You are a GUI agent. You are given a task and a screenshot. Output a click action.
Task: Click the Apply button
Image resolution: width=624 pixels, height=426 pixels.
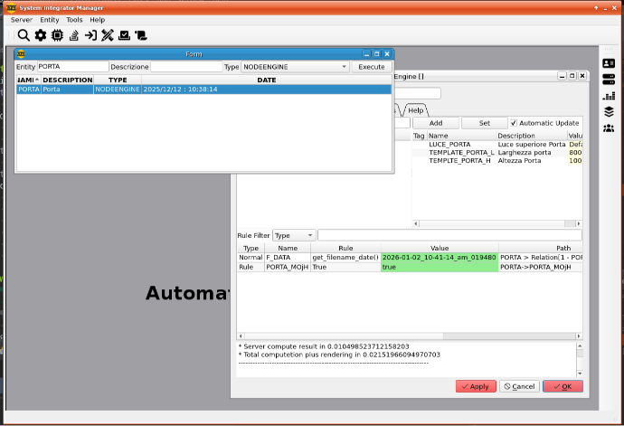[476, 386]
